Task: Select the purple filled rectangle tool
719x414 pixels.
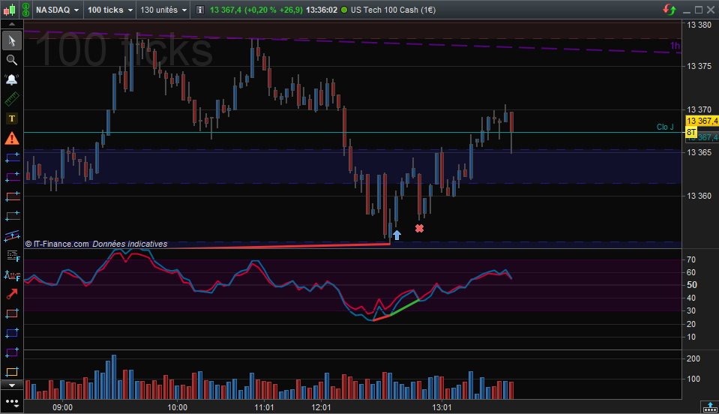Action: click(12, 352)
